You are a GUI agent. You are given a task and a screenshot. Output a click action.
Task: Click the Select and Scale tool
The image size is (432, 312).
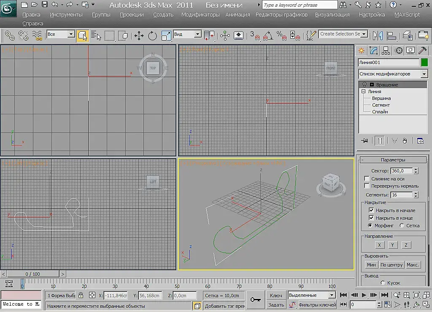coord(166,36)
